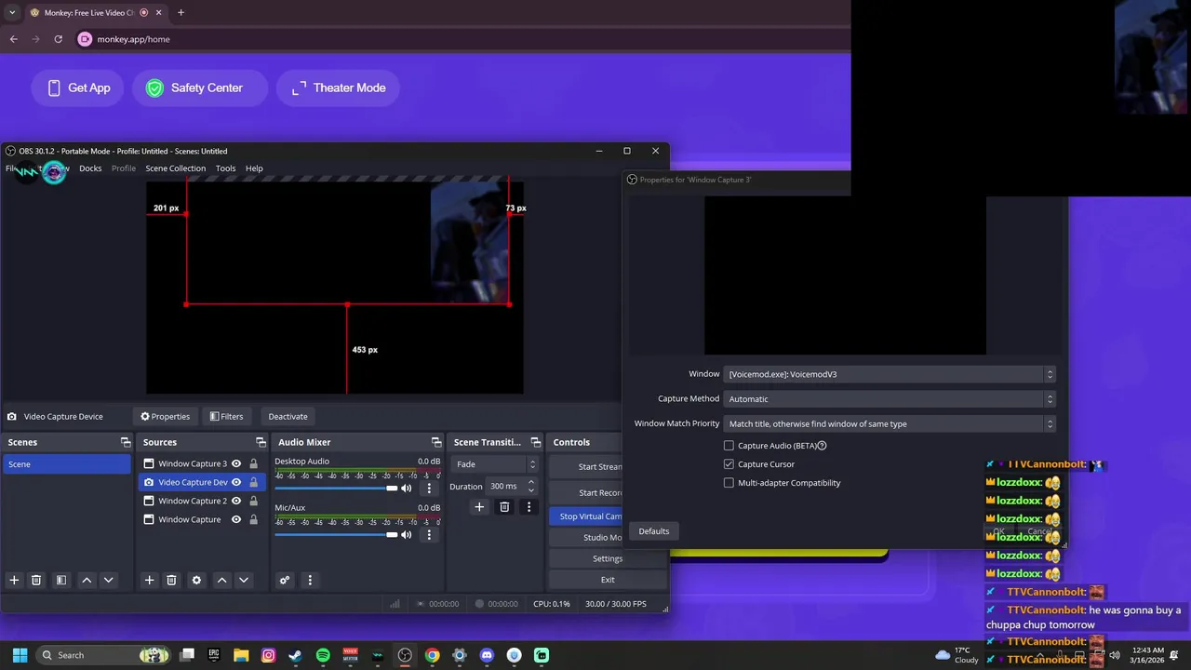Click Theater Mode on Monkey page
Image resolution: width=1191 pixels, height=670 pixels.
(338, 87)
